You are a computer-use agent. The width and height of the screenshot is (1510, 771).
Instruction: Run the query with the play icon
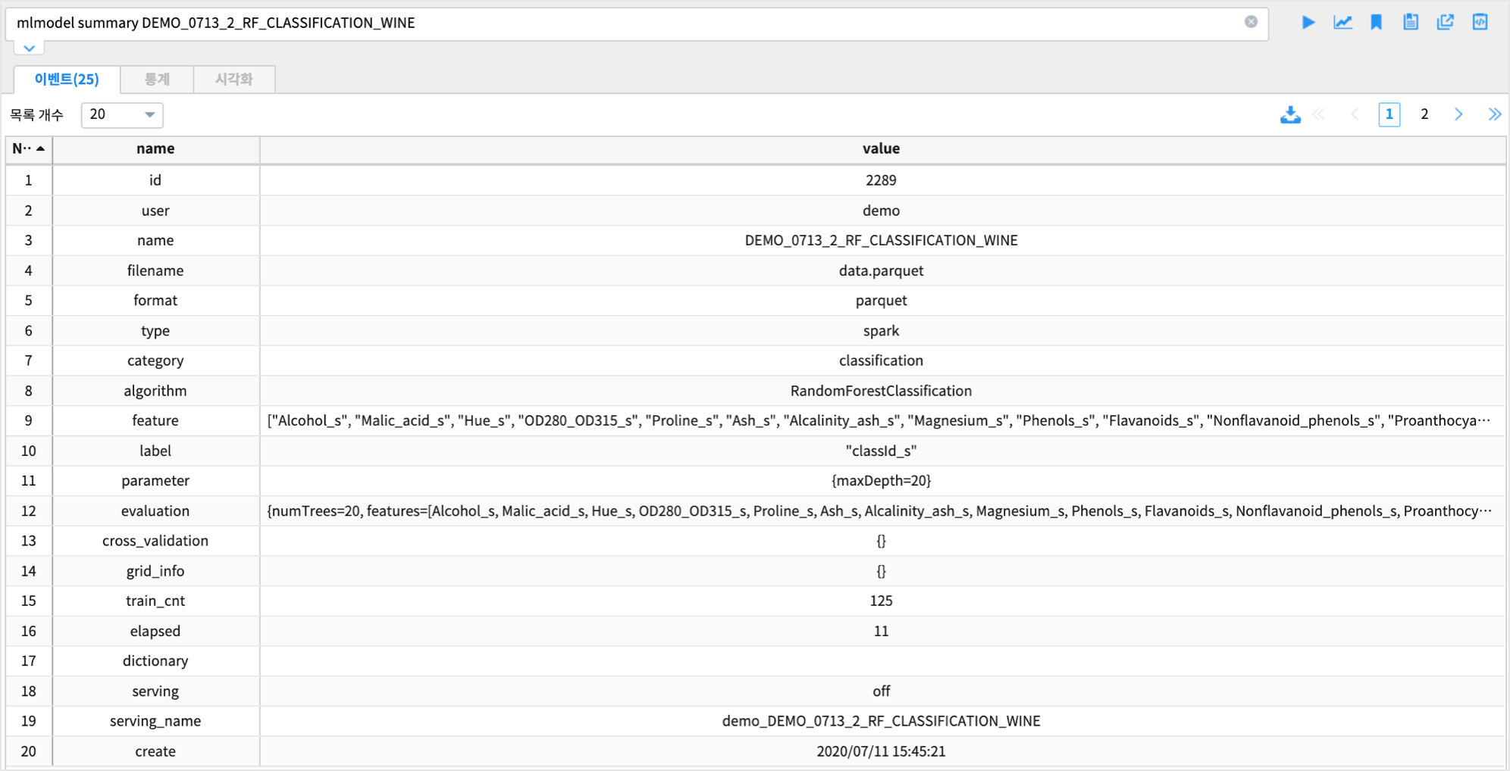pos(1308,23)
